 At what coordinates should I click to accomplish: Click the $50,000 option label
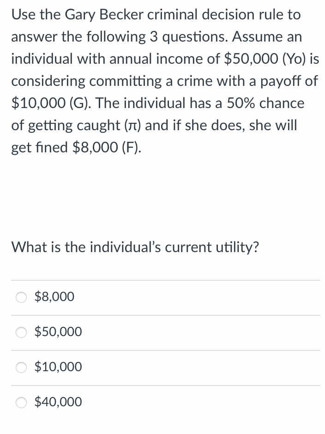58,332
